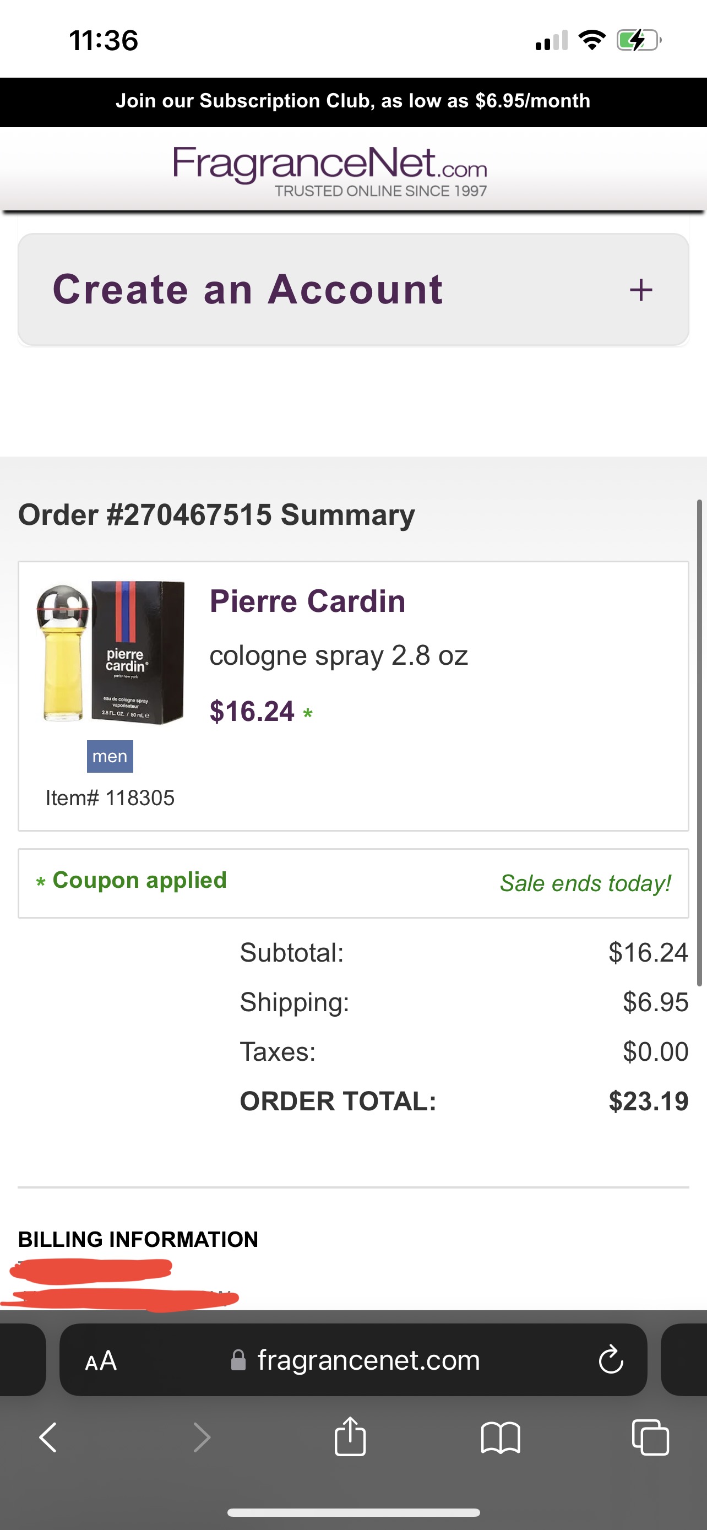Tap the Safari forward arrow
Screen dimensions: 707x1530
click(x=202, y=1437)
